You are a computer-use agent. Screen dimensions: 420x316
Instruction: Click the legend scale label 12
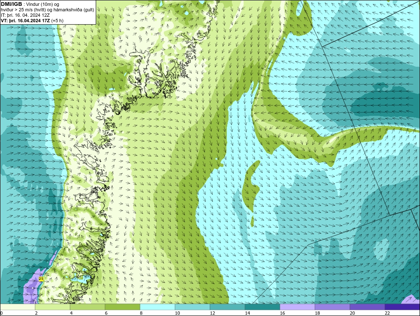213,313
